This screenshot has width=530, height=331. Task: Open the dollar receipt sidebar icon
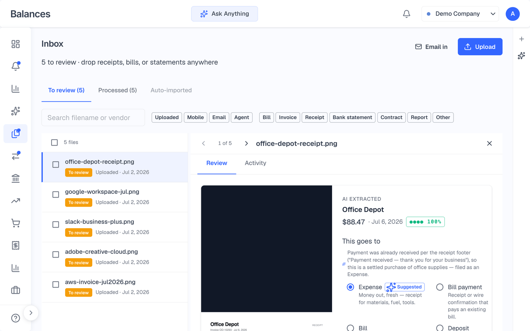coord(15,245)
